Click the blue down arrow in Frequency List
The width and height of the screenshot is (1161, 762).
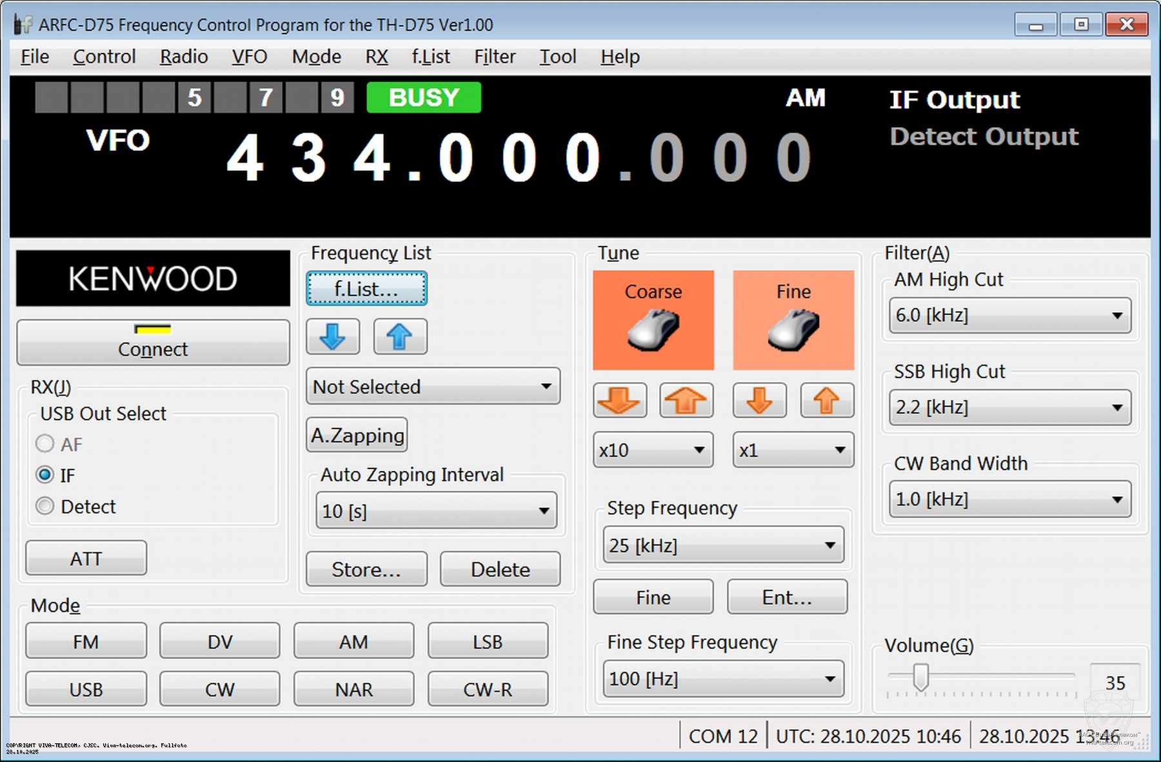[333, 337]
